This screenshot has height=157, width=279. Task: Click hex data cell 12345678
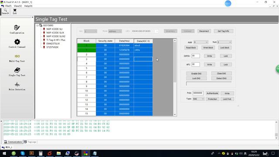pyautogui.click(x=124, y=50)
